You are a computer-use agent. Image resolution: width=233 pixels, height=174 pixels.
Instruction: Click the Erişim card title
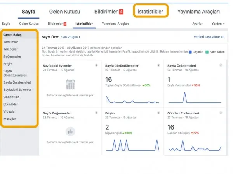pos(110,113)
